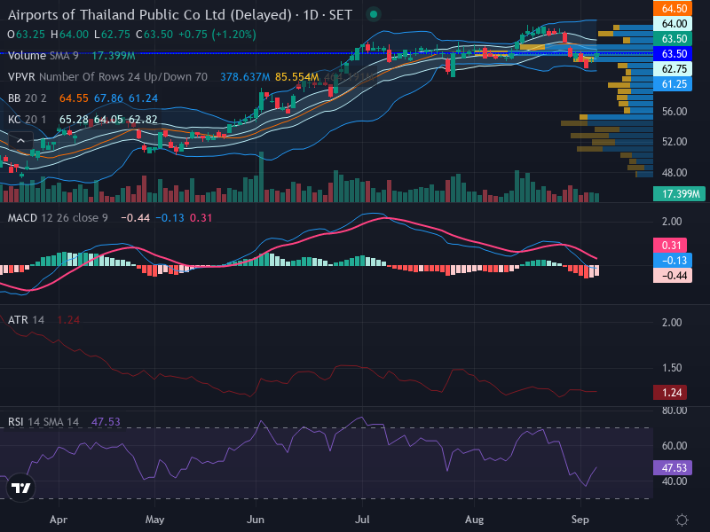Click the purple 47.53 RSI value tag
The width and height of the screenshot is (710, 532).
pos(673,468)
